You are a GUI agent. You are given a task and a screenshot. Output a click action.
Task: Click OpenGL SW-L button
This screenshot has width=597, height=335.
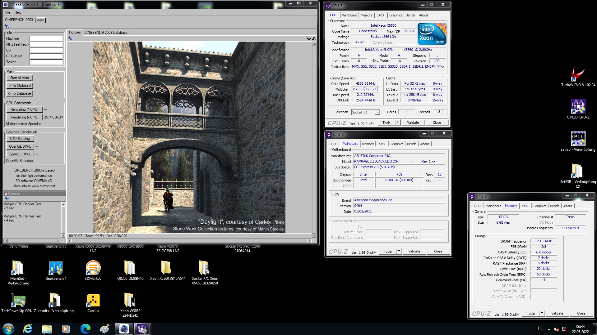pos(20,146)
